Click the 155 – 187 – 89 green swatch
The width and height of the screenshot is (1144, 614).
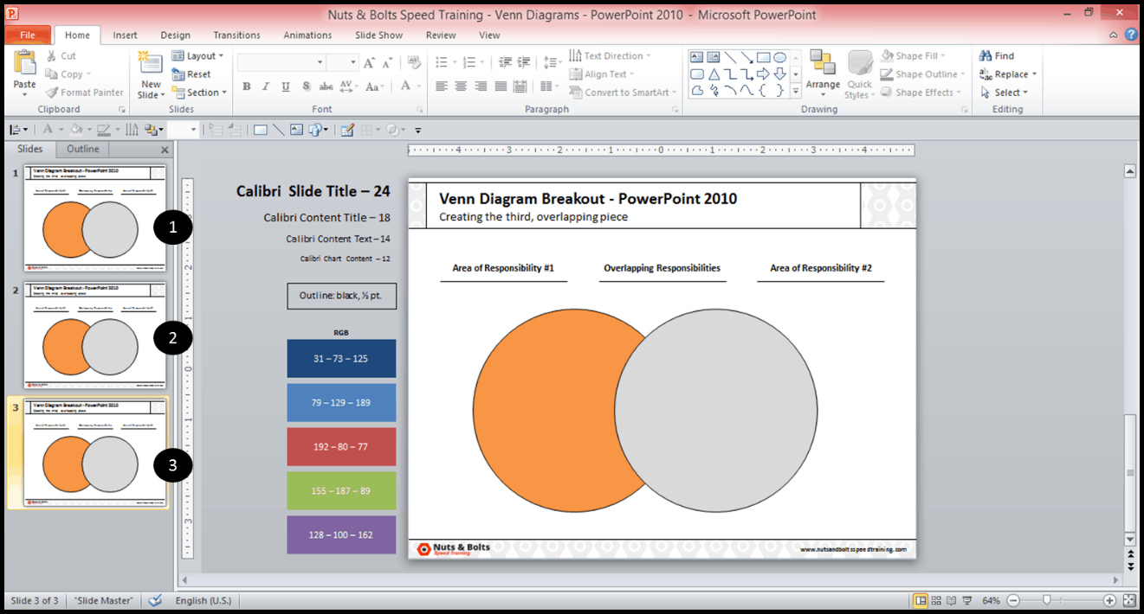(341, 490)
